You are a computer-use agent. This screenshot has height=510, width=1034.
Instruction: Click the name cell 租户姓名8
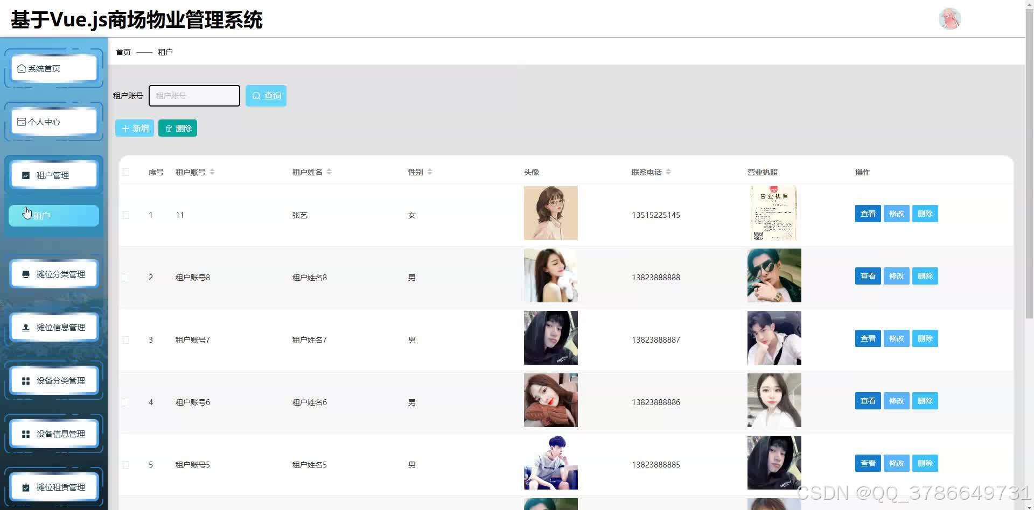pos(310,278)
